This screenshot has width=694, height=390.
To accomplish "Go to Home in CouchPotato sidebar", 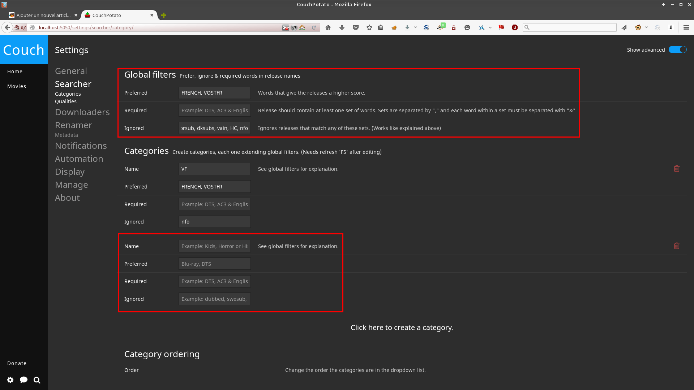I will [15, 71].
